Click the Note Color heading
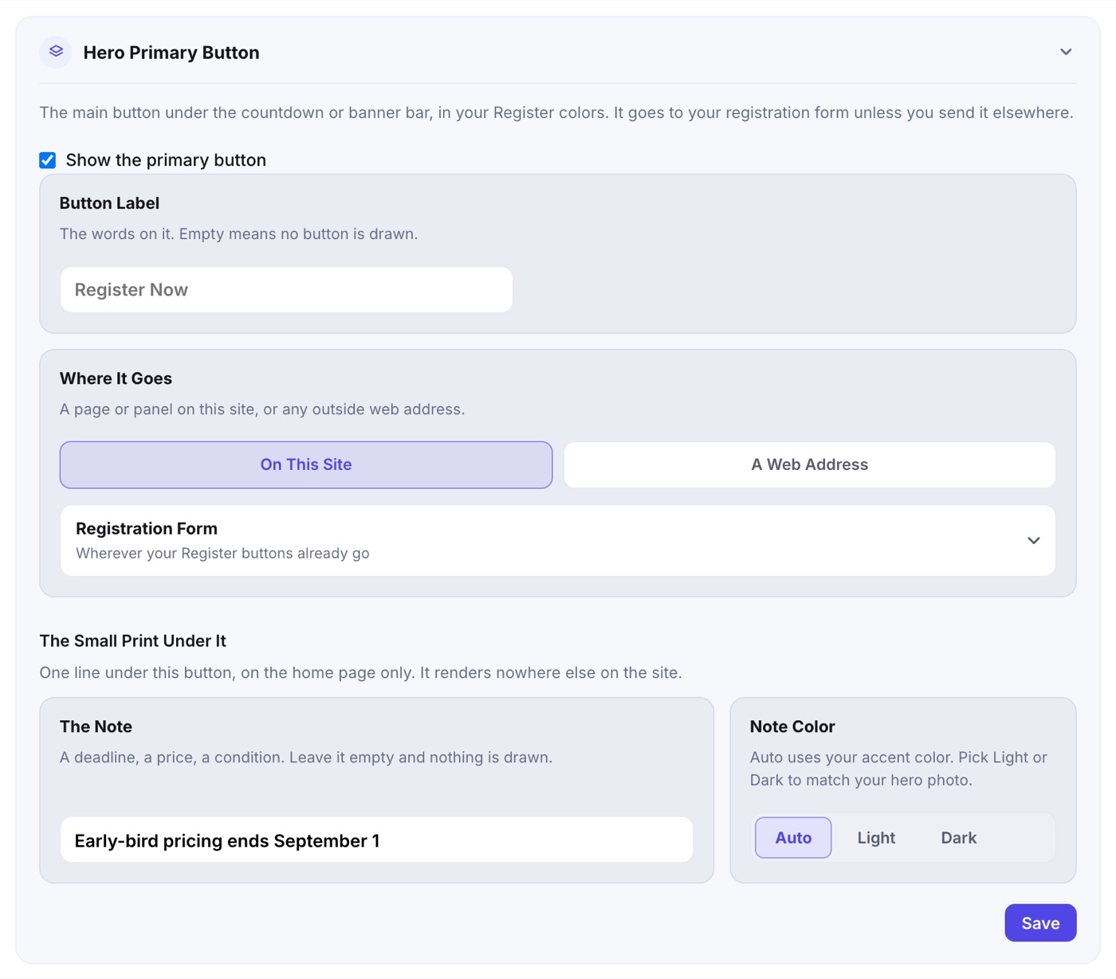This screenshot has width=1116, height=979. pos(792,726)
